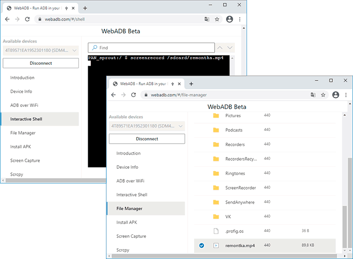The width and height of the screenshot is (353, 259).
Task: Click shell window horizontal scrollbar
Action: pos(55,181)
